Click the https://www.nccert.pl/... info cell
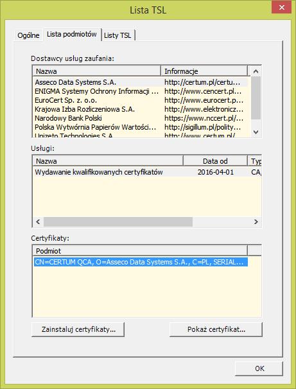This screenshot has height=389, width=296. tap(204, 118)
